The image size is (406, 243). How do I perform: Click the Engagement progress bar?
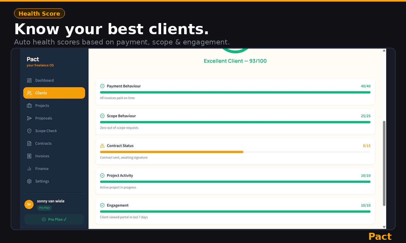pos(235,212)
